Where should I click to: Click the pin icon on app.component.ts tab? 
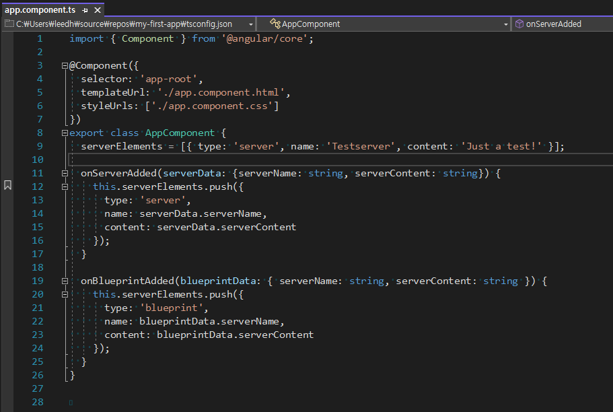point(84,9)
